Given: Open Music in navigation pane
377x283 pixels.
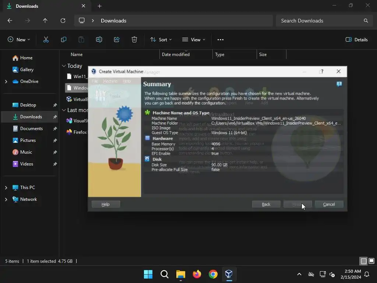Looking at the screenshot, I should click(x=22, y=152).
